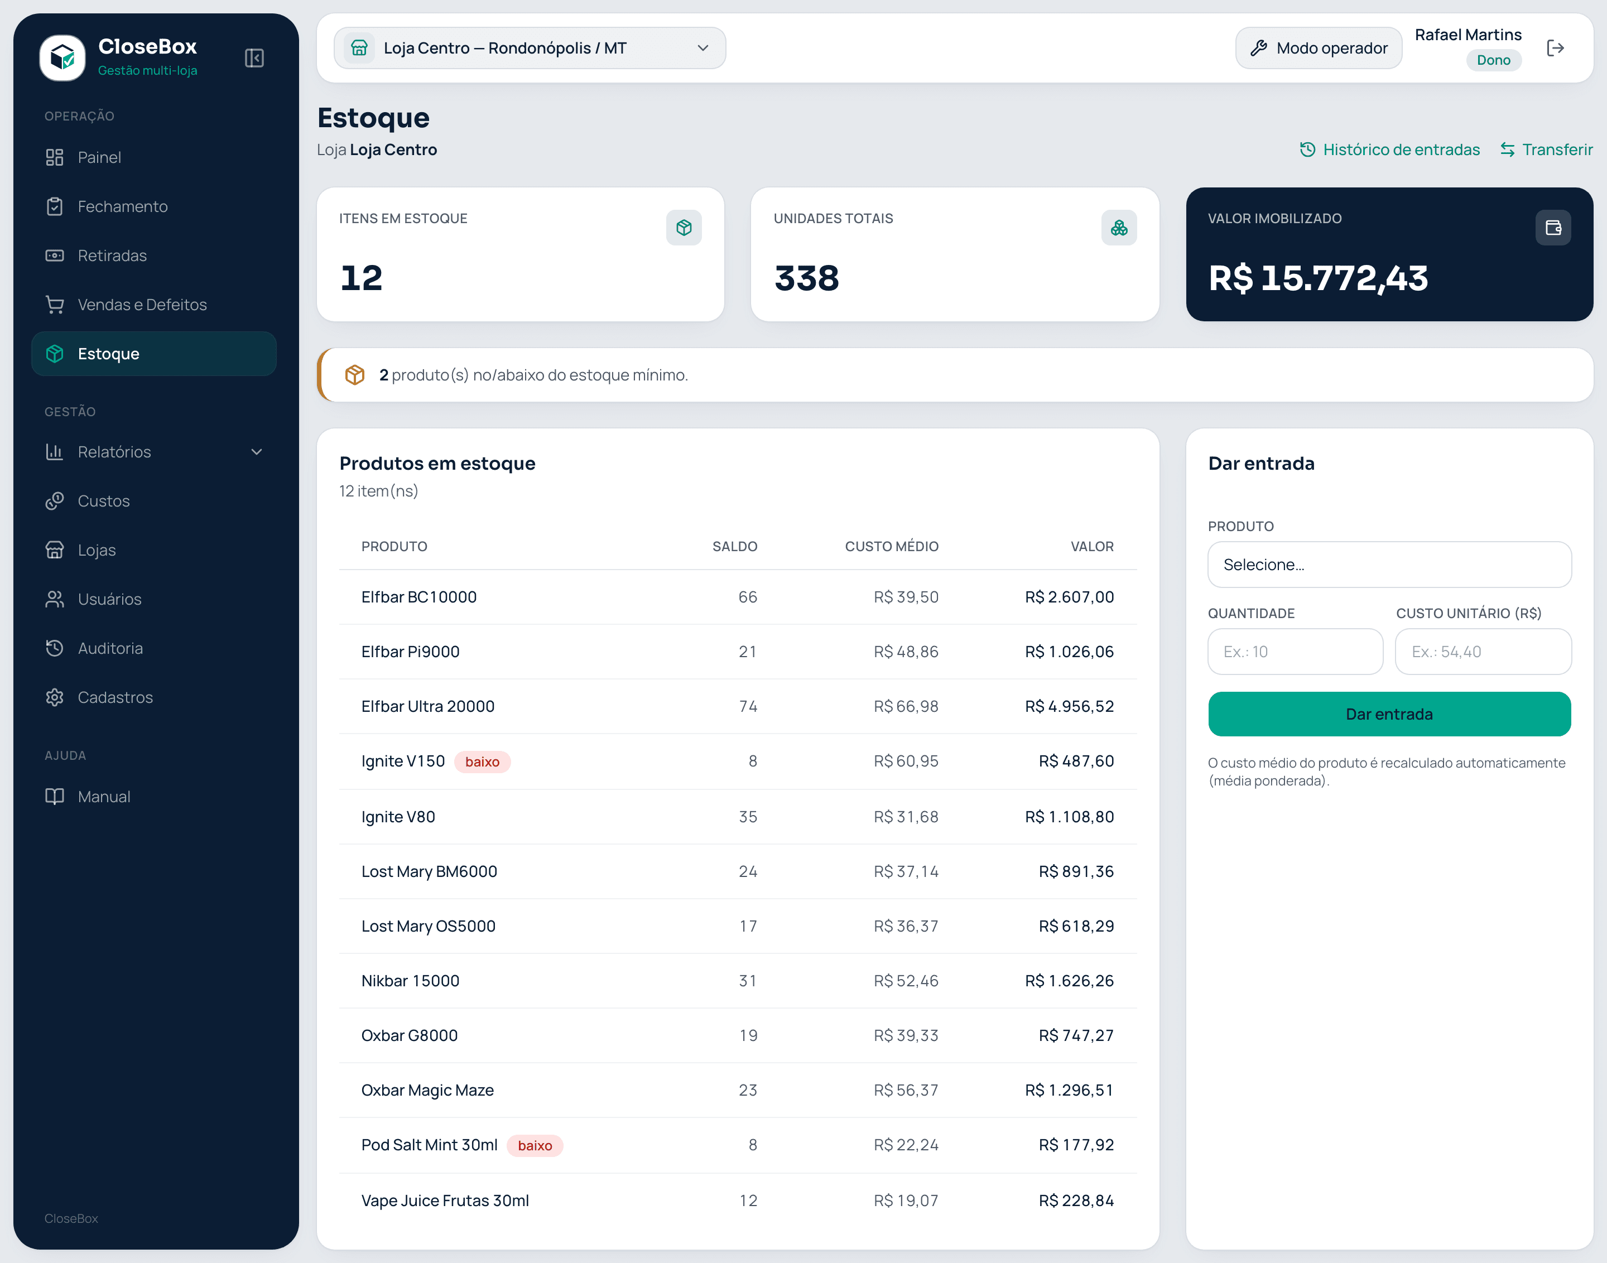
Task: Click the Fechamento clipboard icon
Action: [x=55, y=206]
